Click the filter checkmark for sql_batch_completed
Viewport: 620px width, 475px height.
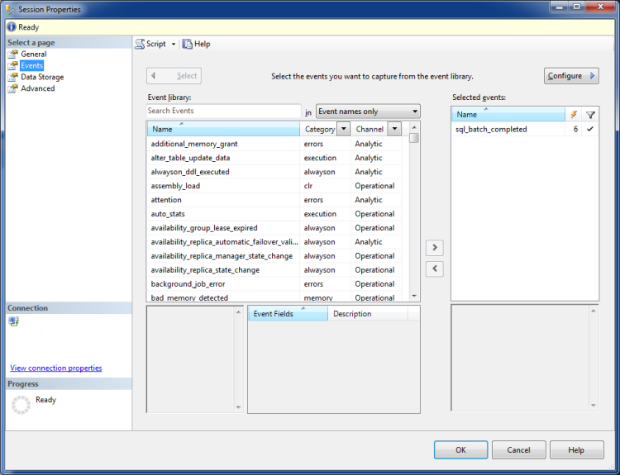click(590, 129)
